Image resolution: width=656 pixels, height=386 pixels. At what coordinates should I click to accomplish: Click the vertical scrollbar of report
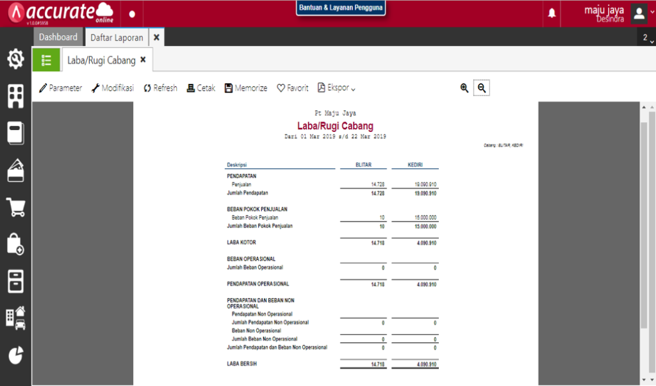643,226
